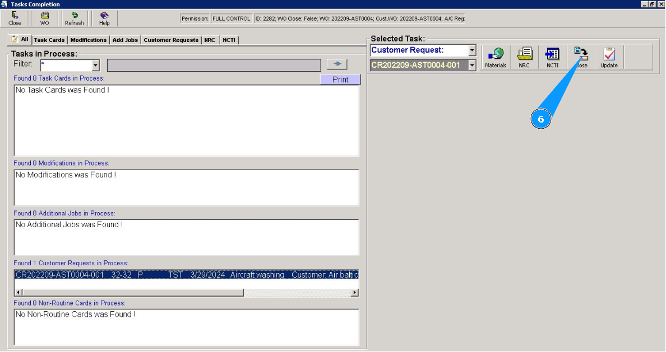The image size is (666, 352).
Task: Close the selected customer request task
Action: (581, 57)
